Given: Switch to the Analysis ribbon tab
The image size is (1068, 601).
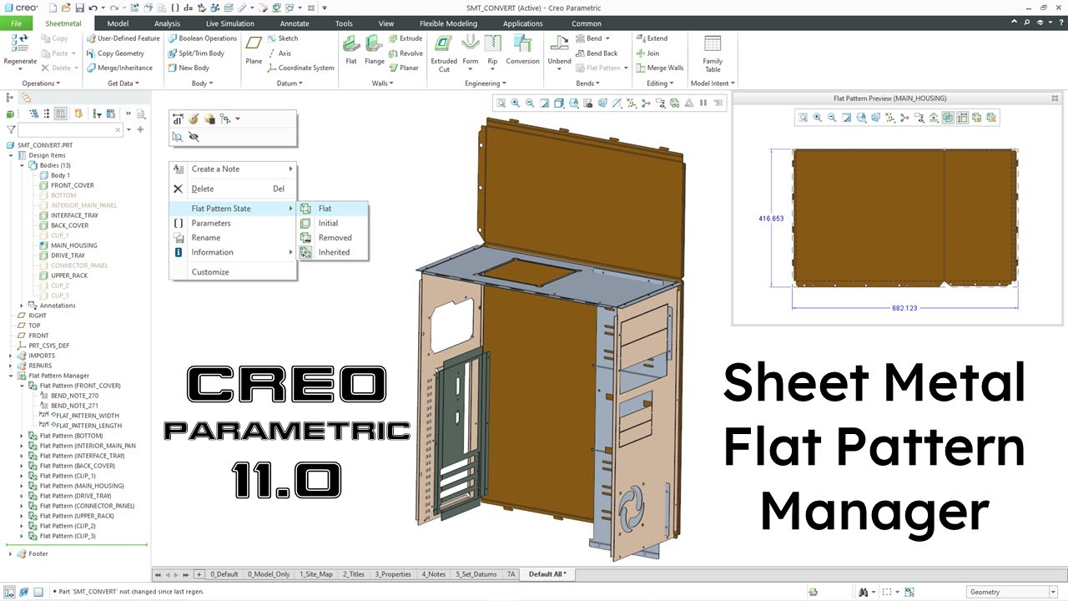Looking at the screenshot, I should tap(167, 23).
